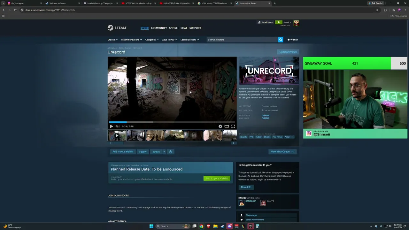This screenshot has height=230, width=409.
Task: Click View Your Queue
Action: click(x=282, y=152)
